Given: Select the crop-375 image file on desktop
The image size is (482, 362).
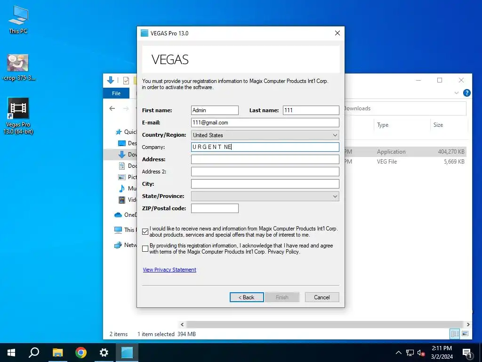Looking at the screenshot, I should tap(18, 67).
